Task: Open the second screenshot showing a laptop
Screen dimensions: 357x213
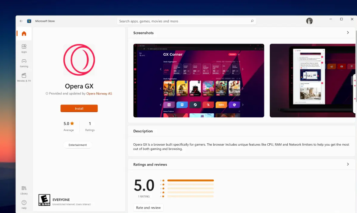Action: [x=312, y=80]
